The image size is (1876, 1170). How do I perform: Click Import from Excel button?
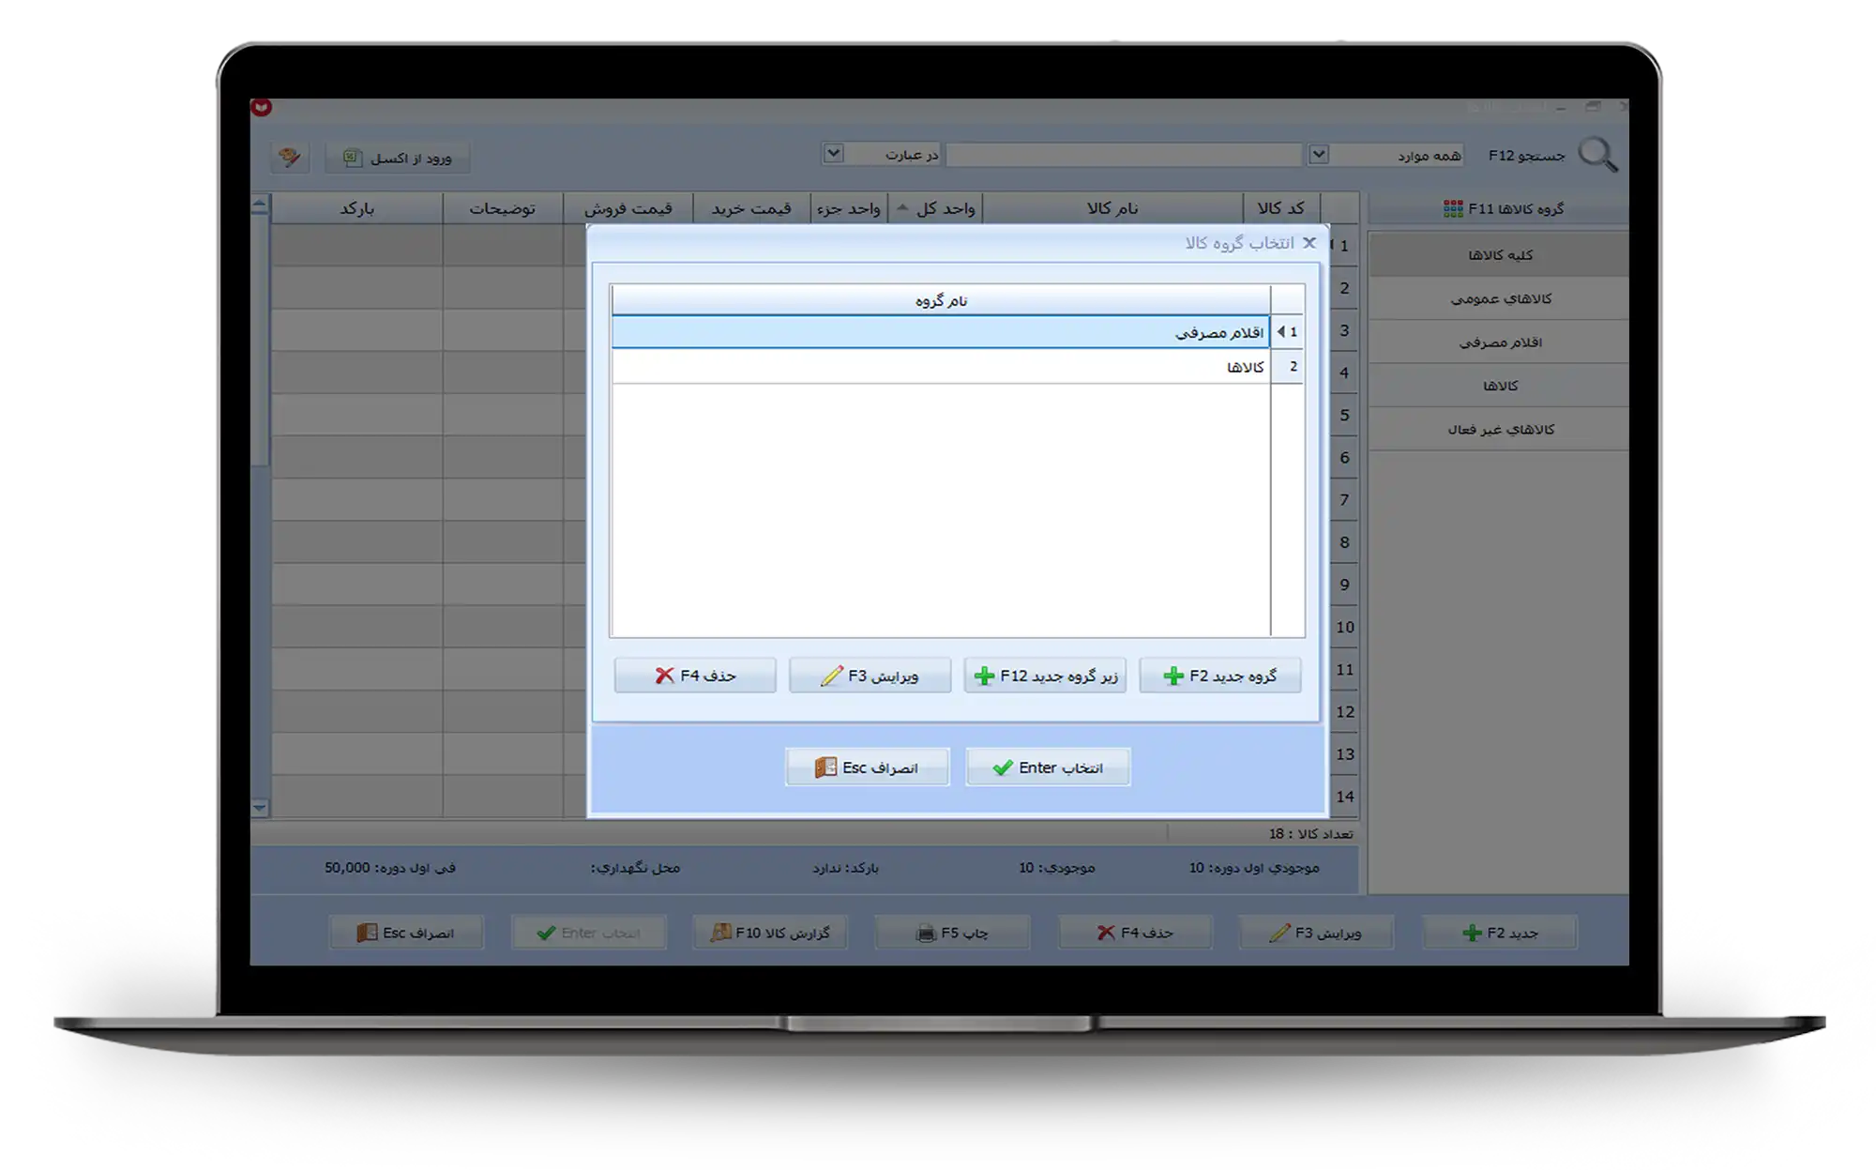(398, 158)
